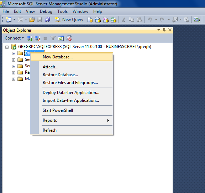
Task: Click the Copy toolbar icon
Action: (131, 20)
